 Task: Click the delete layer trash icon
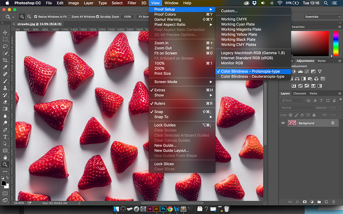click(333, 202)
